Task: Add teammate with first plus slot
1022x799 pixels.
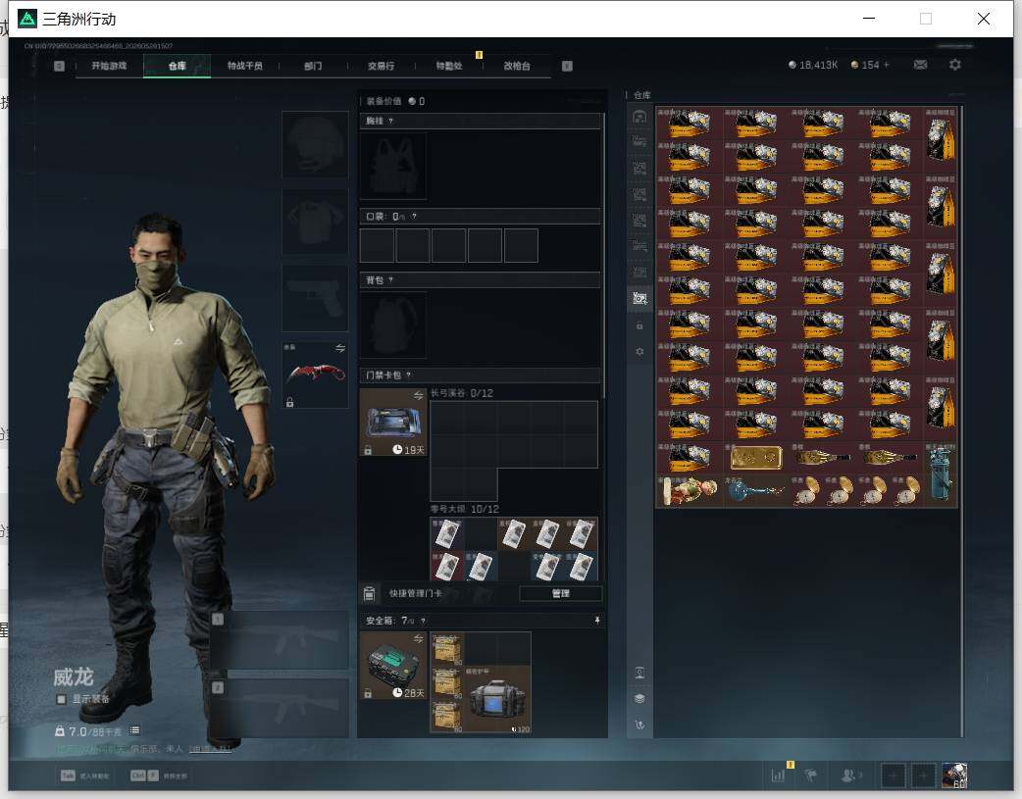Action: 893,776
